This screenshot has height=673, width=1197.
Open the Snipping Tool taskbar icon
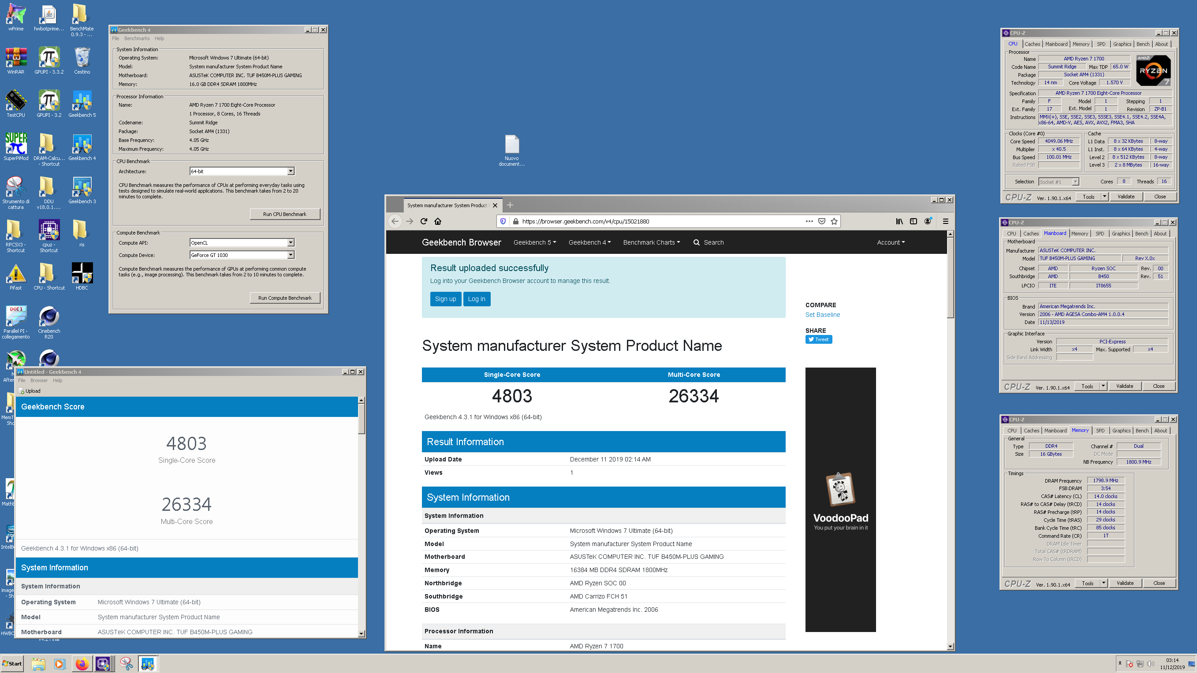126,664
